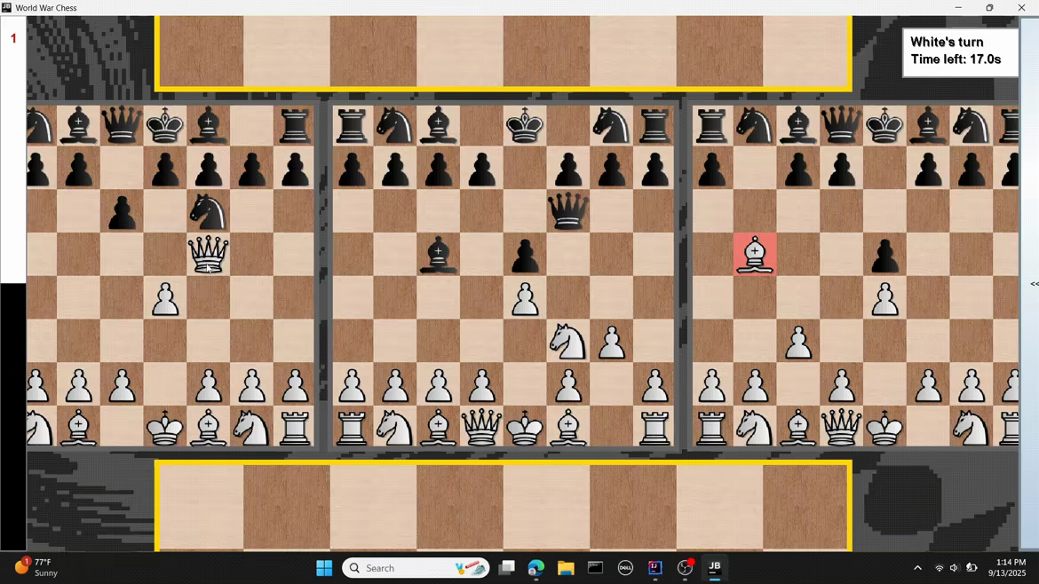Open the Windows Start menu
The width and height of the screenshot is (1039, 584).
coord(324,568)
